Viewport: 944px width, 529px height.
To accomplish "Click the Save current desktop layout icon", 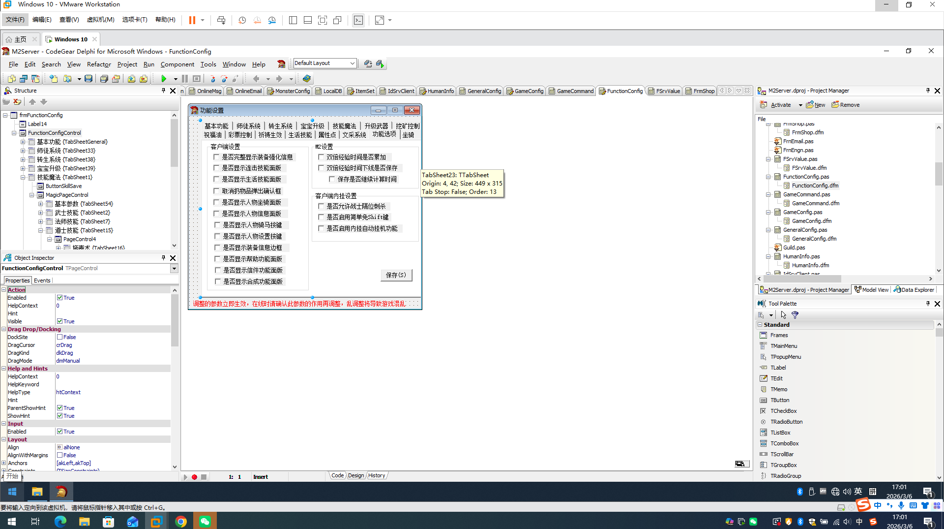I will pos(368,63).
